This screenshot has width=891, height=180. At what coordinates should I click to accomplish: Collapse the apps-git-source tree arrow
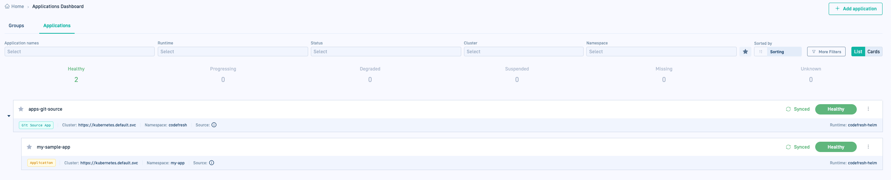(9, 116)
